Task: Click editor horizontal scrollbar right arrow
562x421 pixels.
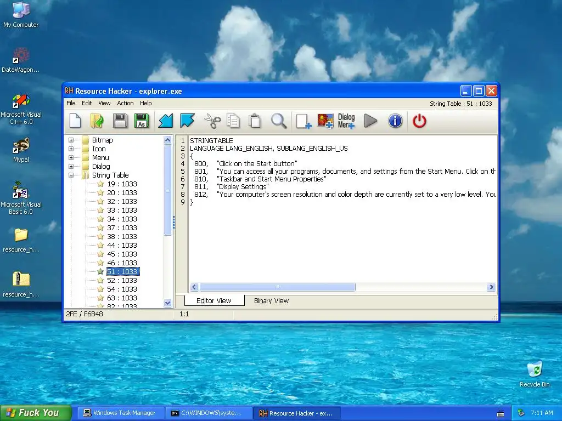Action: pos(491,287)
